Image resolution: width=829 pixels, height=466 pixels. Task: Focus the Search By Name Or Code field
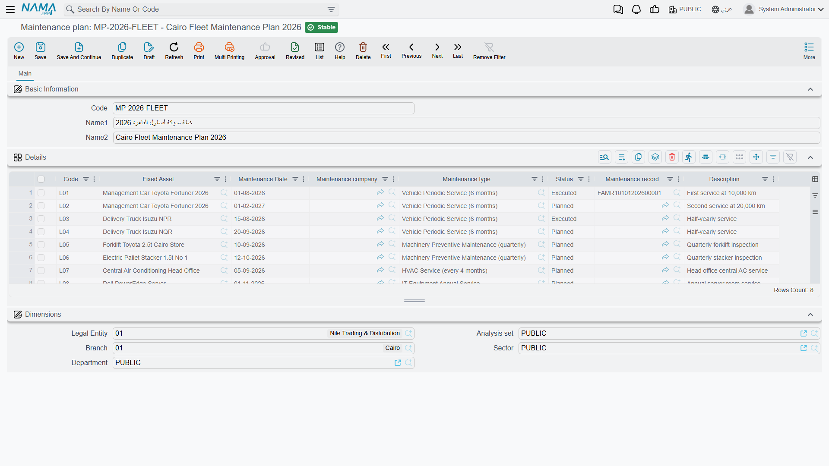coord(201,9)
